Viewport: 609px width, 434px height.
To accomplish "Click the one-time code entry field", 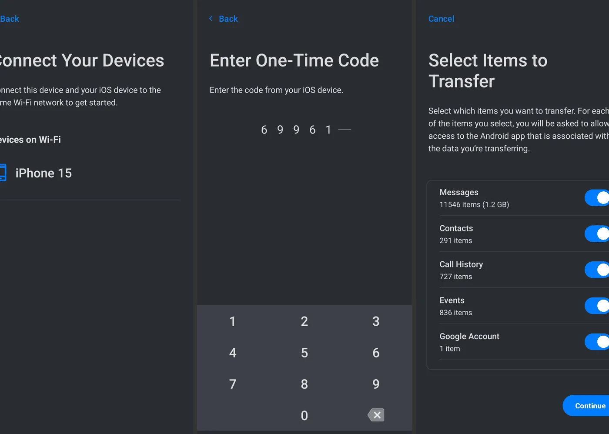I will coord(304,129).
